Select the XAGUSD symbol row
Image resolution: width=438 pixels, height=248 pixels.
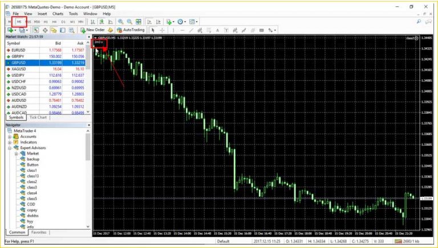pos(45,69)
